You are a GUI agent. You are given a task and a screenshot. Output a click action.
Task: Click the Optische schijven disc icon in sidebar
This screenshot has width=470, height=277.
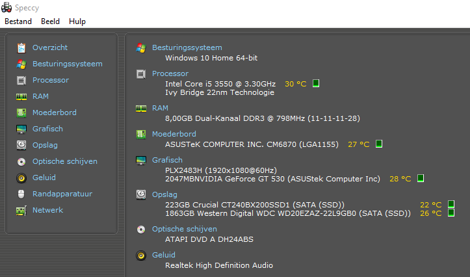21,161
